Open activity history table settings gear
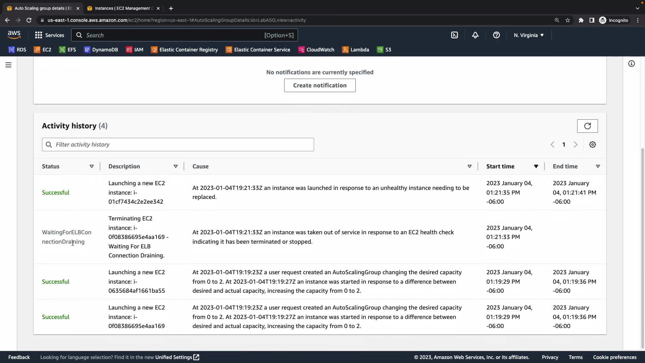Viewport: 645px width, 363px height. pyautogui.click(x=593, y=145)
